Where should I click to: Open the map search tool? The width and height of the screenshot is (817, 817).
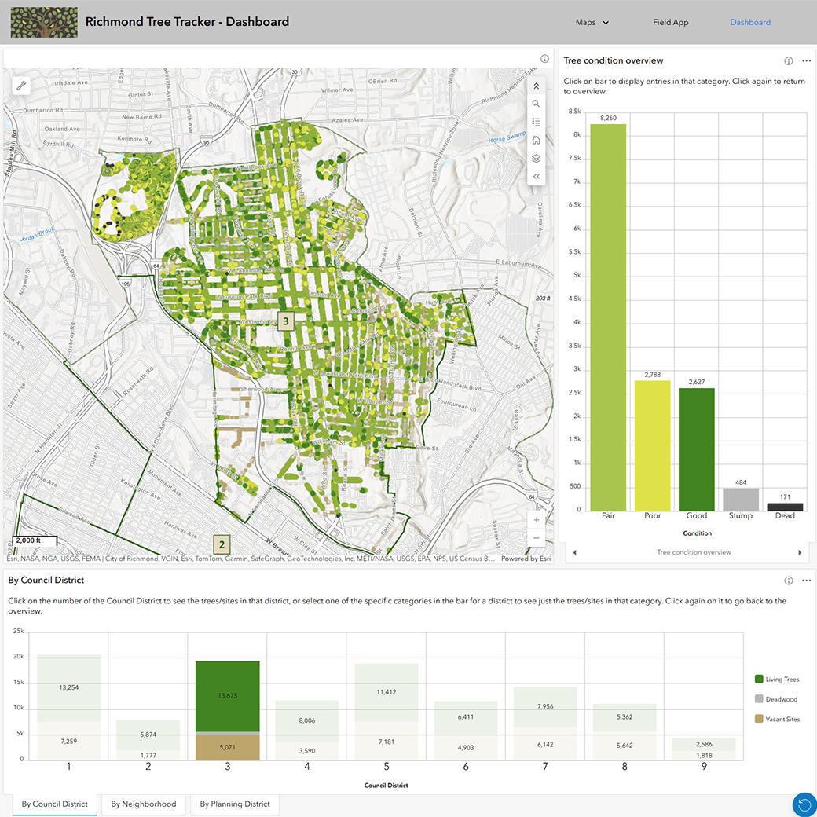536,104
